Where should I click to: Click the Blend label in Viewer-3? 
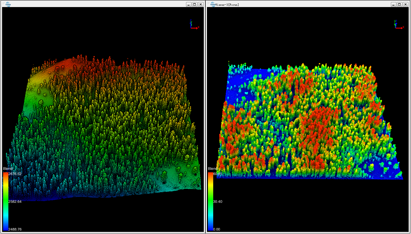[x=212, y=169]
